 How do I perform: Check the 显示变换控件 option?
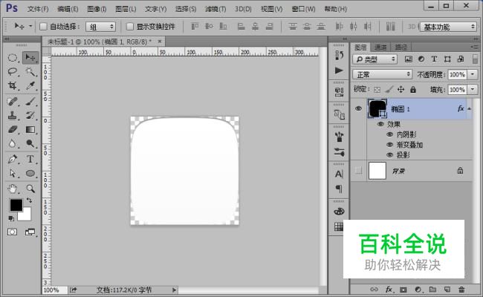[x=129, y=26]
